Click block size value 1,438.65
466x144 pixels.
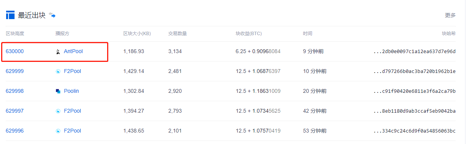(134, 131)
